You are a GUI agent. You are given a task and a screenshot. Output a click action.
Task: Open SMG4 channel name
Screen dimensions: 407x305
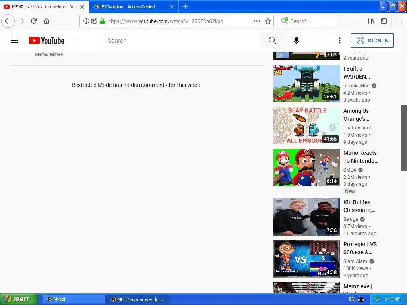point(350,170)
